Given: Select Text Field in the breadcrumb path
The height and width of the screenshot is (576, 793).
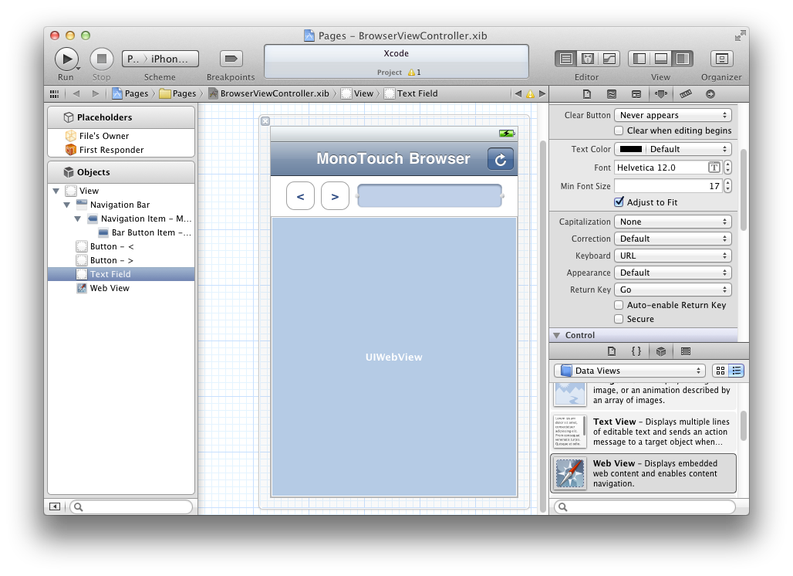Looking at the screenshot, I should coord(414,93).
